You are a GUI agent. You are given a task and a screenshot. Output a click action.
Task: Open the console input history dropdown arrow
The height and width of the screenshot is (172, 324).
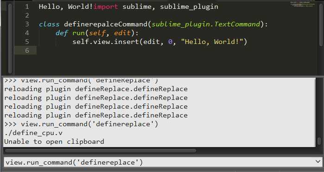[x=318, y=162]
